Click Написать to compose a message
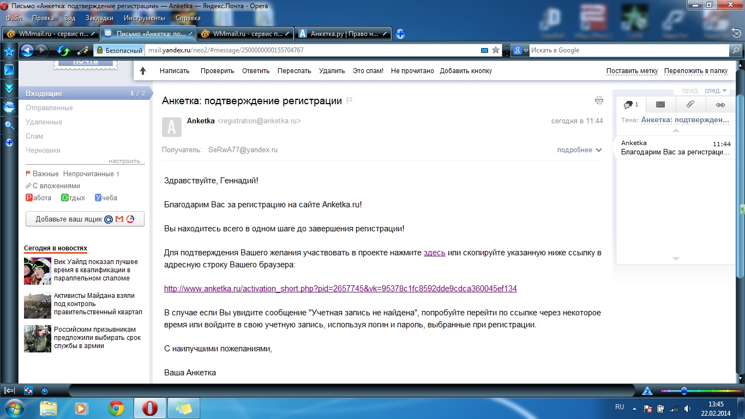The image size is (745, 419). click(x=175, y=71)
